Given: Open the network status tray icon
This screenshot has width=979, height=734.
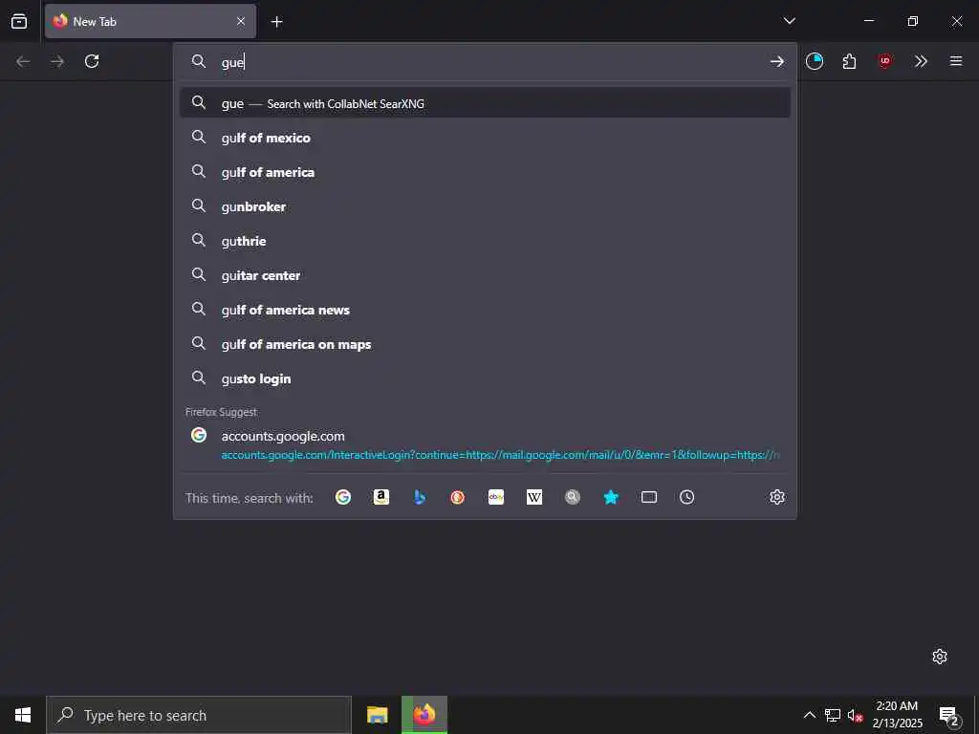Looking at the screenshot, I should pyautogui.click(x=833, y=715).
